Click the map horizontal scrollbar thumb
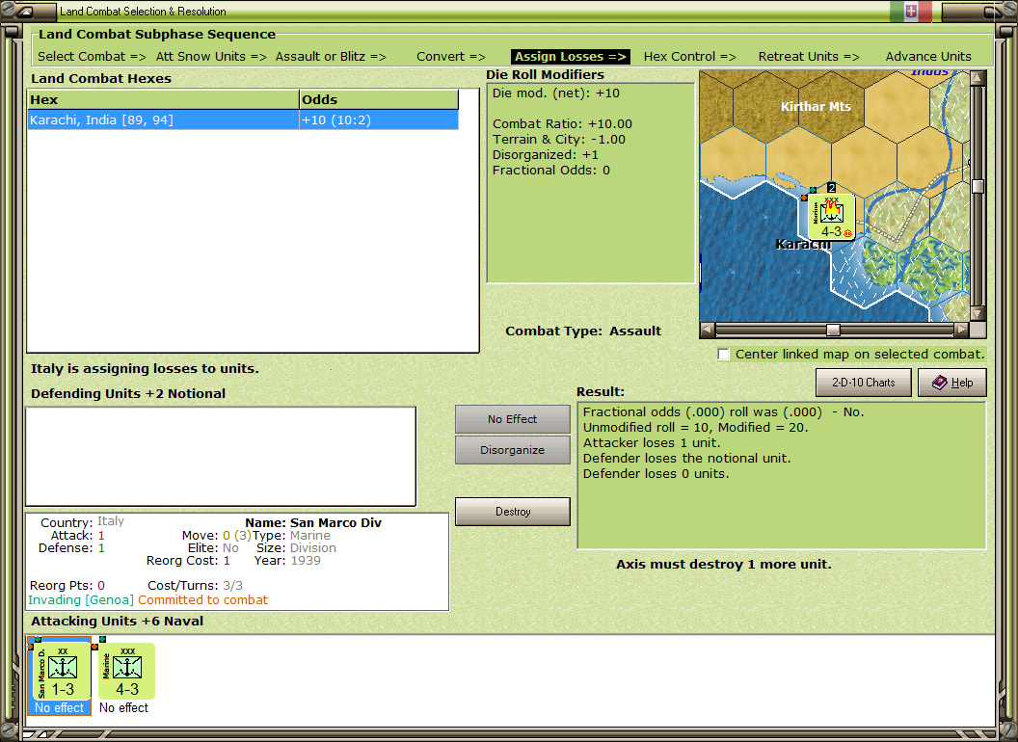Image resolution: width=1018 pixels, height=742 pixels. [x=833, y=330]
